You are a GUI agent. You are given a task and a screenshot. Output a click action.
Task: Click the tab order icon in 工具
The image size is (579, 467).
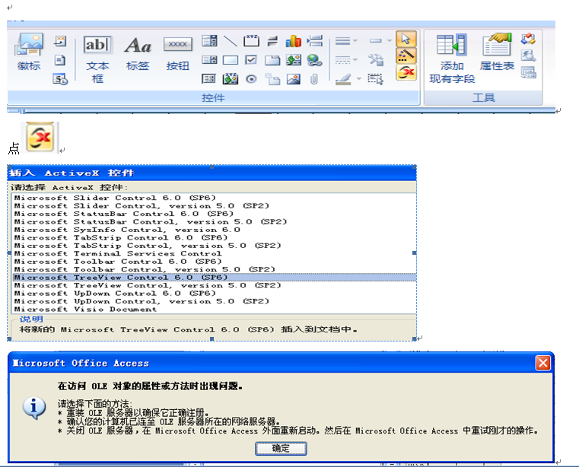click(x=528, y=39)
